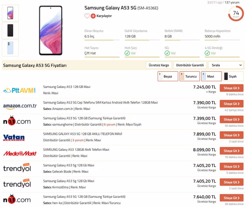The height and width of the screenshot is (207, 245).
Task: Select the Beyaz color option
Action: point(168,76)
